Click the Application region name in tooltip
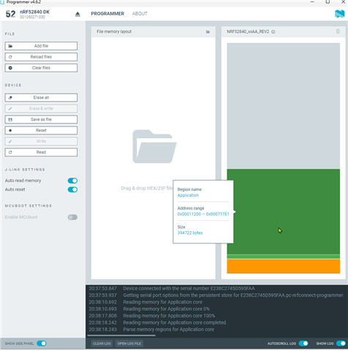The image size is (348, 351). pyautogui.click(x=188, y=195)
